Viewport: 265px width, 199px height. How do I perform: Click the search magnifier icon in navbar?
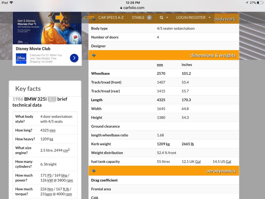coord(161,18)
